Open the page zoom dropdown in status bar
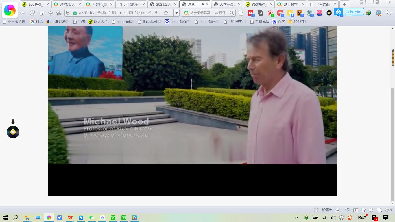The height and width of the screenshot is (222, 395). tap(389, 210)
